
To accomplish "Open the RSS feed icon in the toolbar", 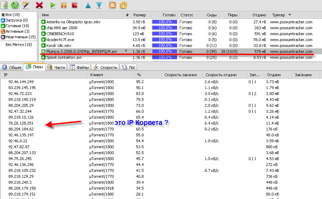I will 113,5.
